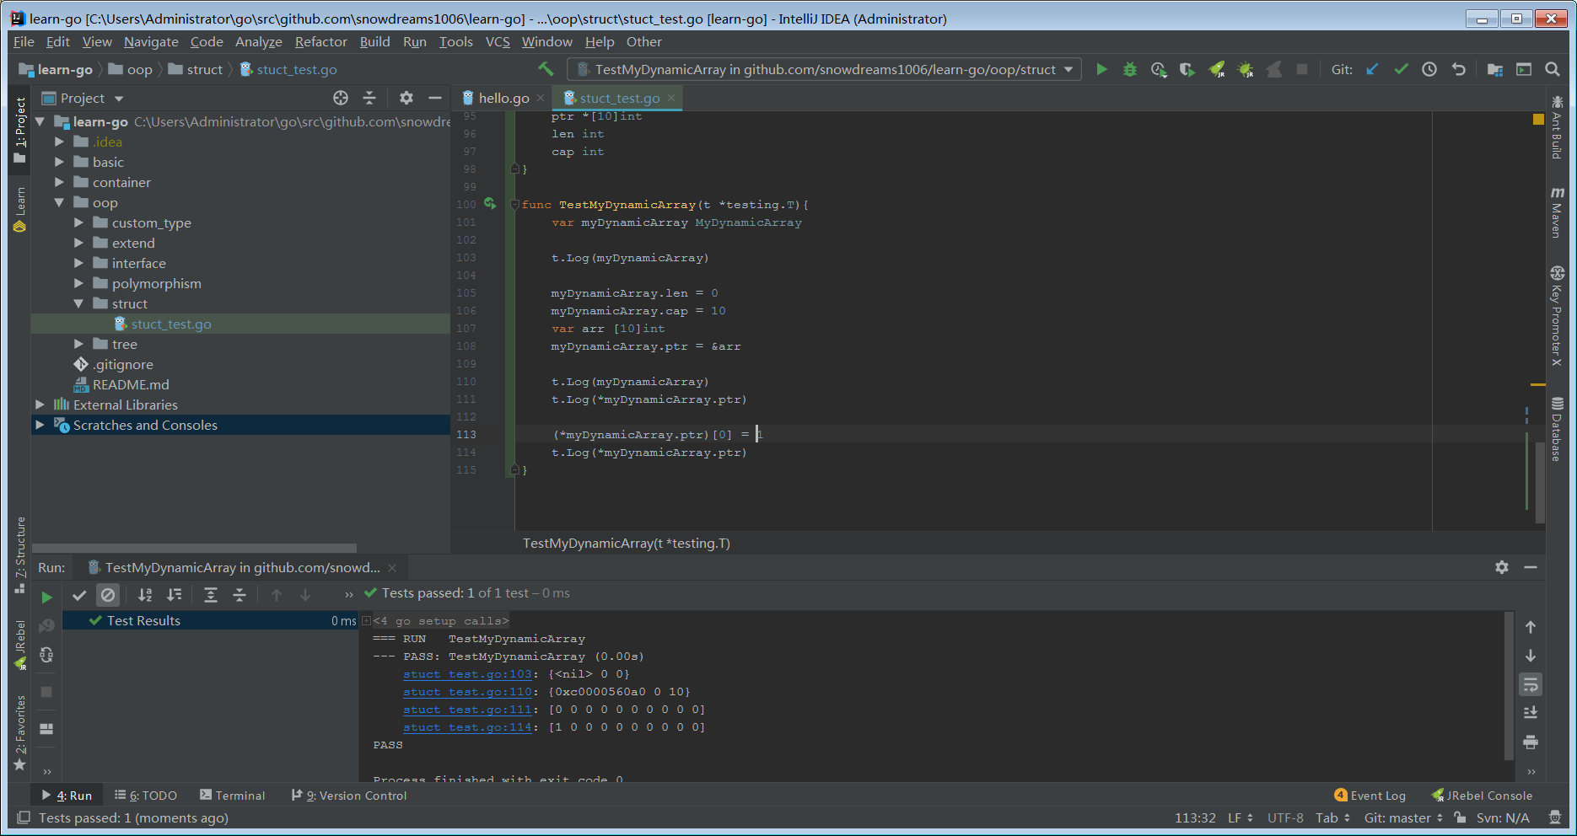Toggle Show Passed tests filter
The width and height of the screenshot is (1577, 836).
tap(79, 594)
